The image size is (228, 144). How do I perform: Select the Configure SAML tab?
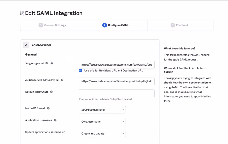(x=116, y=25)
